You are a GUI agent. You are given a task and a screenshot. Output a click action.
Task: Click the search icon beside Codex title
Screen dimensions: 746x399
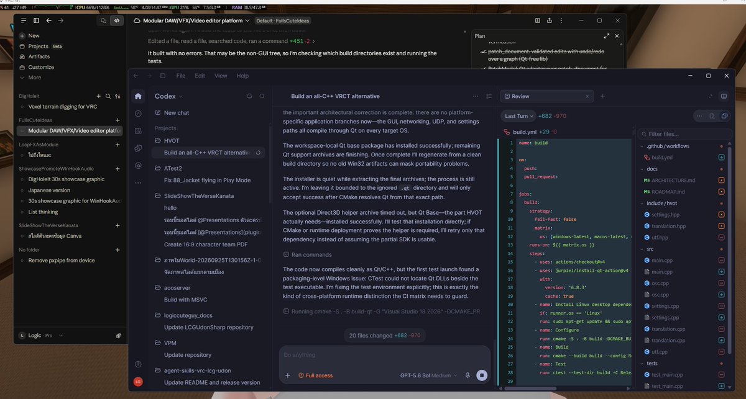pos(262,96)
